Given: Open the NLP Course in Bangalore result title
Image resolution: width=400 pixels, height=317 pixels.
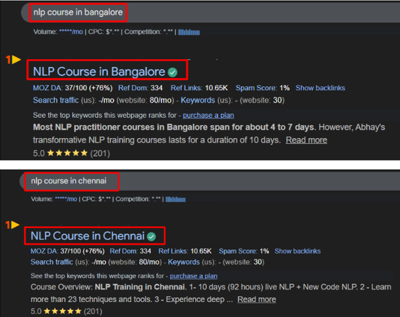Looking at the screenshot, I should tap(98, 72).
